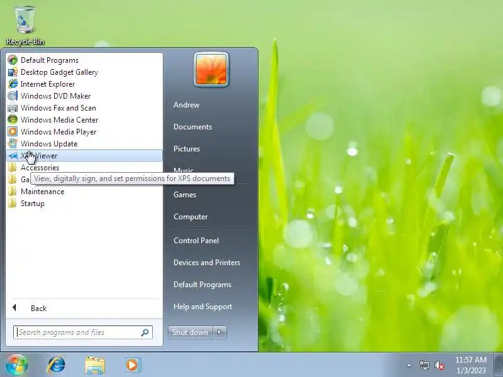Open Andrew's personal folder link
Screen dimensions: 503x377
(186, 105)
